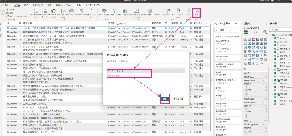
Task: Select the Python visual (Py) icon
Action: point(266,55)
